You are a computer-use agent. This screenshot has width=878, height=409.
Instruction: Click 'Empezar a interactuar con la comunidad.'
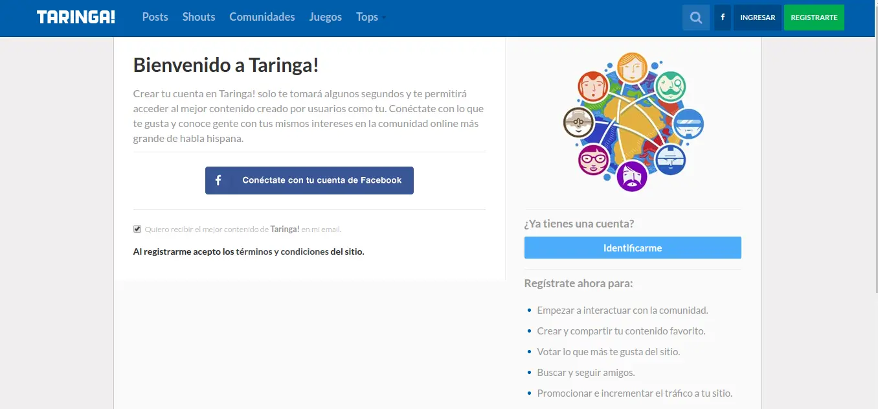(622, 310)
